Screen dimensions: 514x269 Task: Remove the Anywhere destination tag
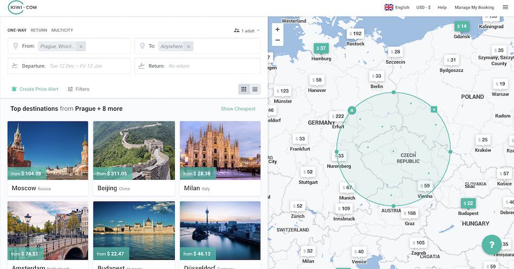click(188, 46)
